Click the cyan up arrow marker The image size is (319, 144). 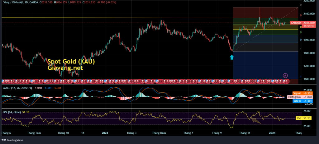[231, 57]
